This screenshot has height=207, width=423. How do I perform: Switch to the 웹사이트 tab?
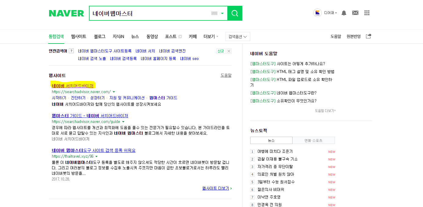point(79,37)
